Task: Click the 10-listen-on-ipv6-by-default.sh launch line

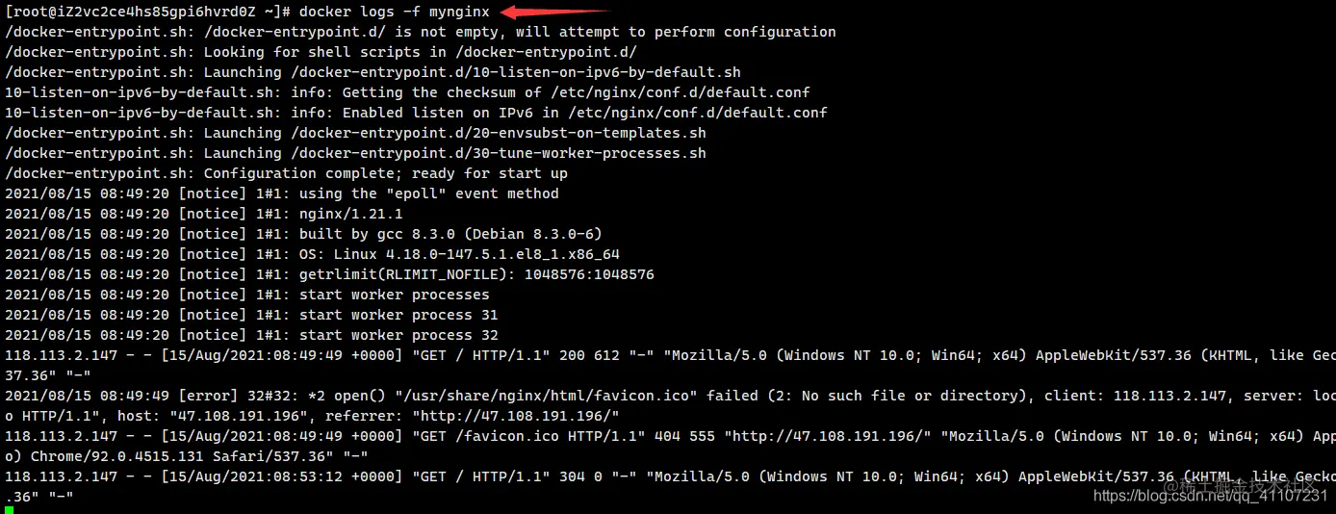Action: click(x=373, y=72)
